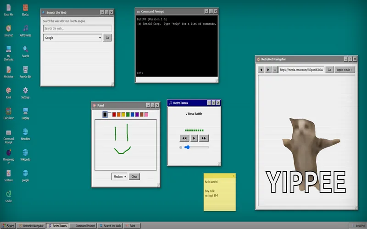367x229 pixels.
Task: Open the Paint desktop icon
Action: coord(8,93)
